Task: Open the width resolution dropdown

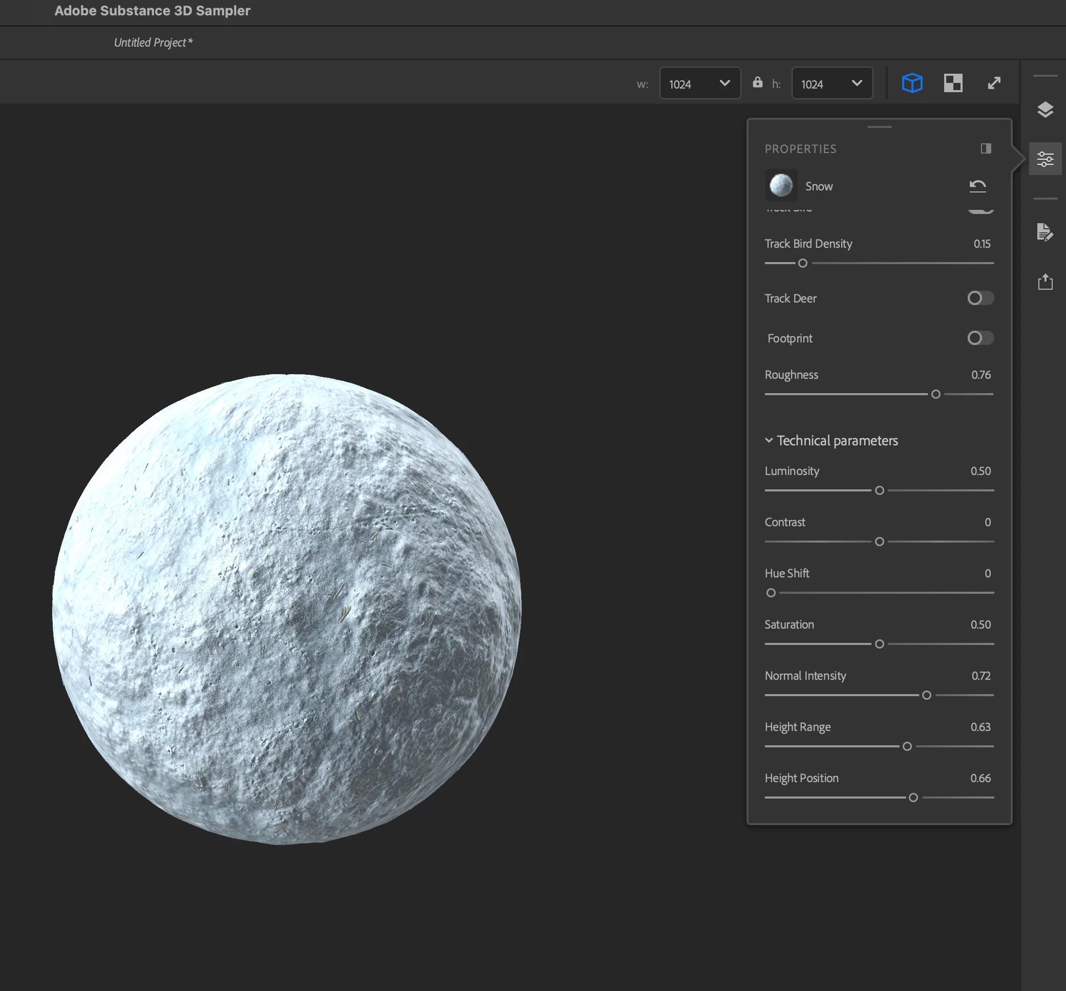Action: (x=699, y=83)
